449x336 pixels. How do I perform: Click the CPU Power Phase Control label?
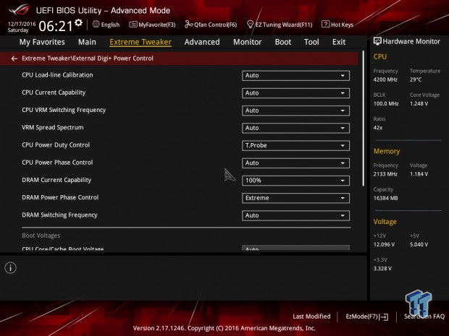57,163
